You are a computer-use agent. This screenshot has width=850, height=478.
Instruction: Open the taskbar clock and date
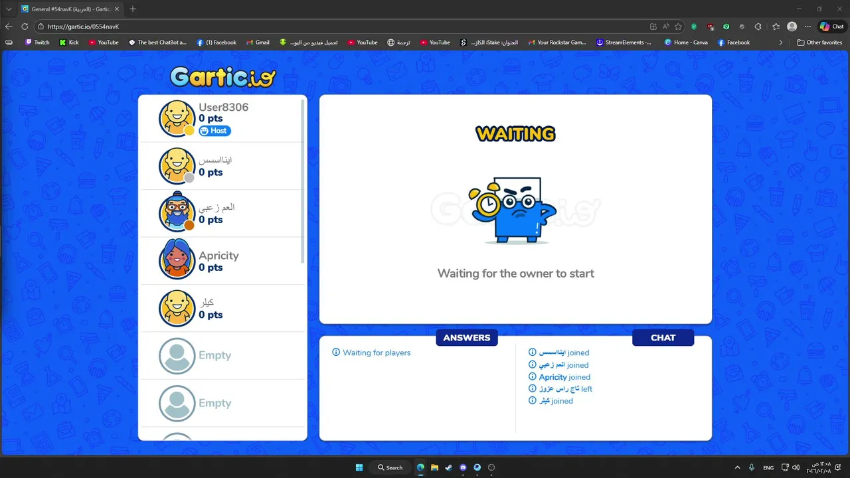point(819,467)
